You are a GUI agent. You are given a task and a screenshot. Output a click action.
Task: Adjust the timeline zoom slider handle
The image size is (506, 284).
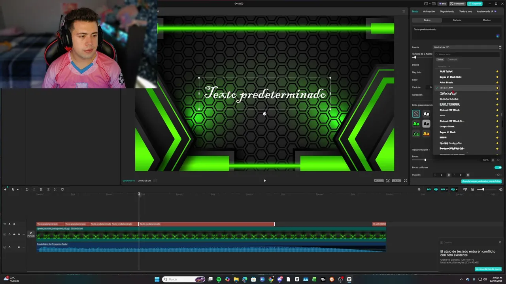point(483,190)
